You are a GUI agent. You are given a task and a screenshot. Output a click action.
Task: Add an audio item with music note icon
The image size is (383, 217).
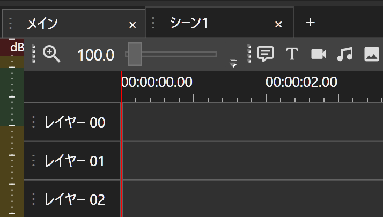345,54
